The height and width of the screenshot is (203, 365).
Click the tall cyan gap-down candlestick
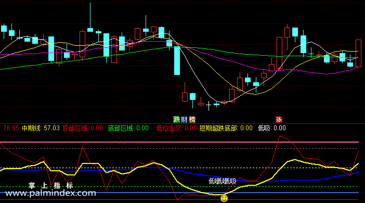coord(177,60)
